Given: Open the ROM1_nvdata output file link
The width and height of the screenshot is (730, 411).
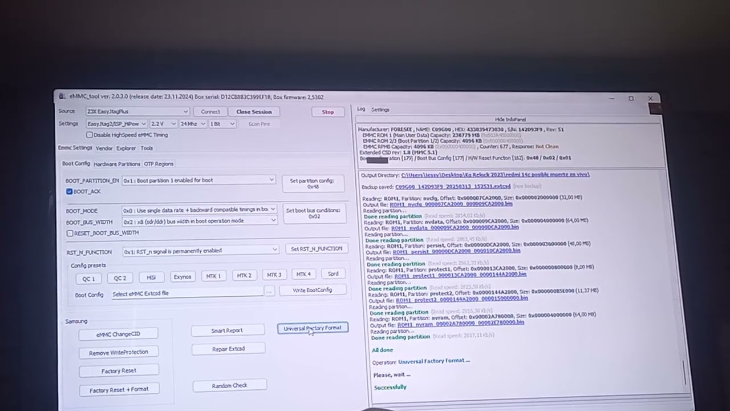Looking at the screenshot, I should pos(455,227).
